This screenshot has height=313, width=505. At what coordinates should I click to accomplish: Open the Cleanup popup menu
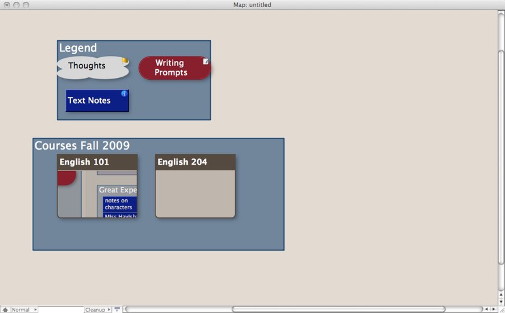[x=98, y=310]
